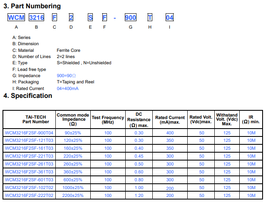Click part number WCM3216F2SF-900T04
268x202 pixels.
[29, 133]
